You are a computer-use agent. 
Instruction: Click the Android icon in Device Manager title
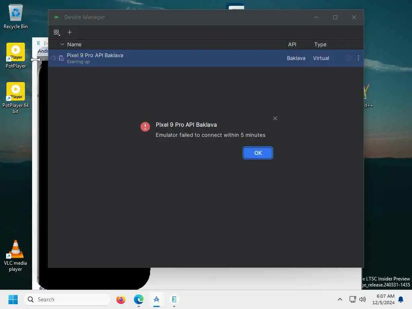[x=56, y=17]
